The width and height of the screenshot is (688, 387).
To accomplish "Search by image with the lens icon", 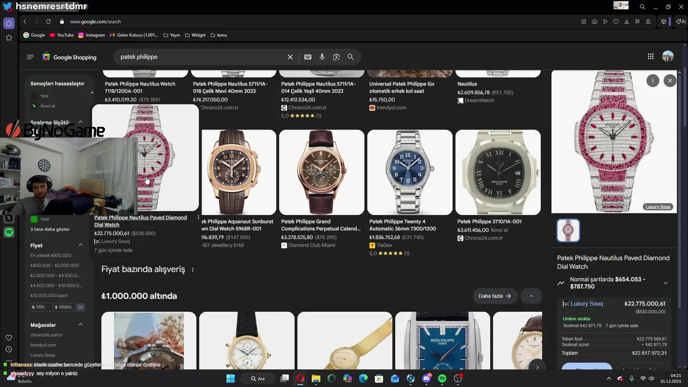I will coord(336,57).
